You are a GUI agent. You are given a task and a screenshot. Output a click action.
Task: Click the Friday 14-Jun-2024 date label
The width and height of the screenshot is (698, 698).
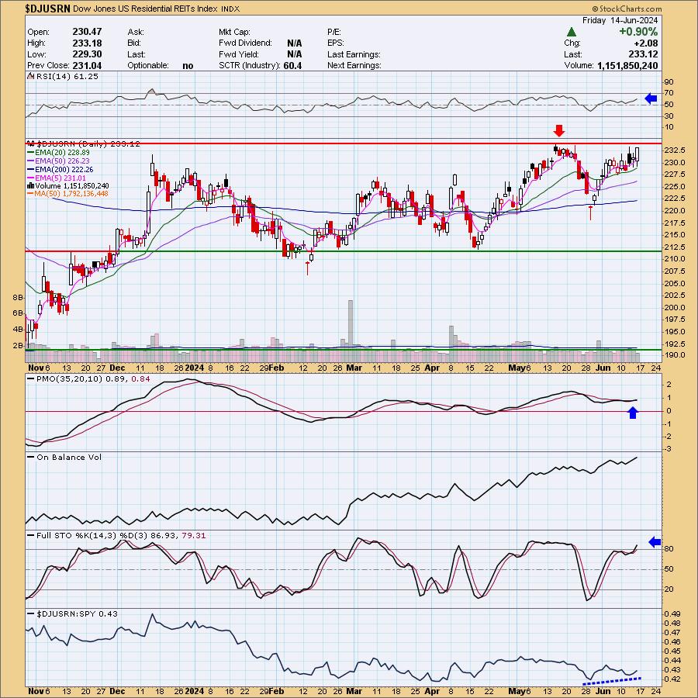click(x=620, y=20)
